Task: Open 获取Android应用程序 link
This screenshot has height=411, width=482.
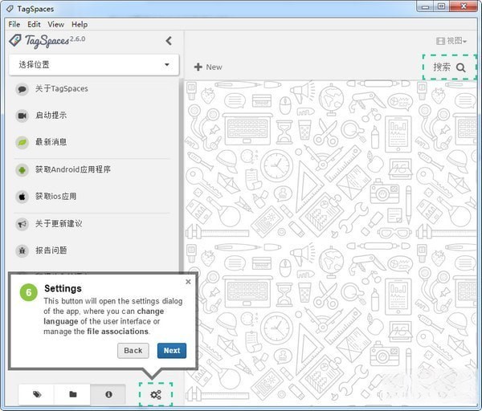Action: click(x=73, y=169)
